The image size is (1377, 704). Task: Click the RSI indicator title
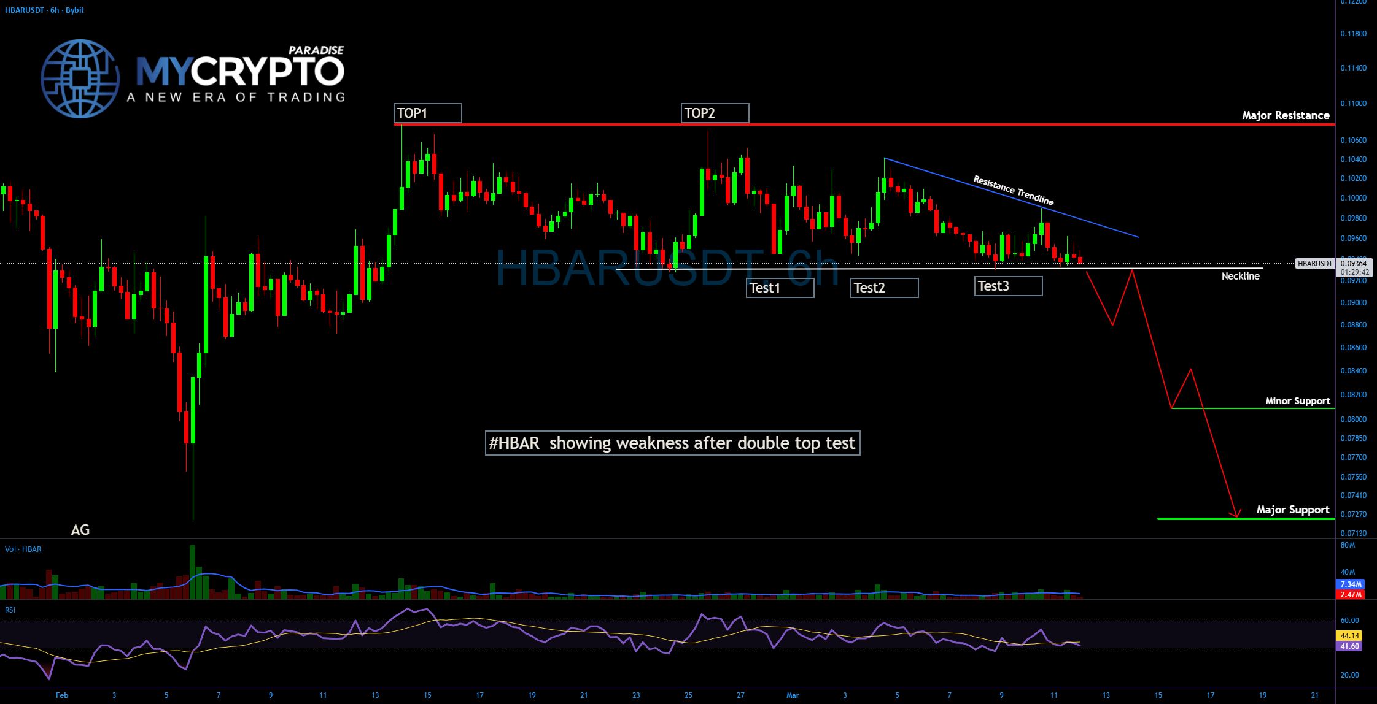[10, 610]
